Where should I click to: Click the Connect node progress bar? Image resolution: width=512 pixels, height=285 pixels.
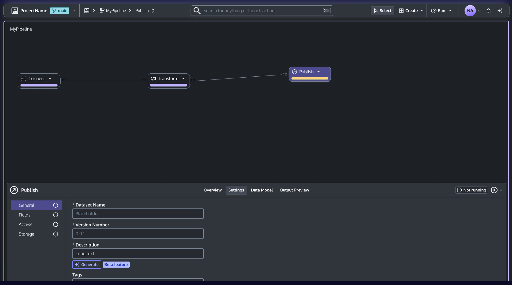pyautogui.click(x=39, y=85)
